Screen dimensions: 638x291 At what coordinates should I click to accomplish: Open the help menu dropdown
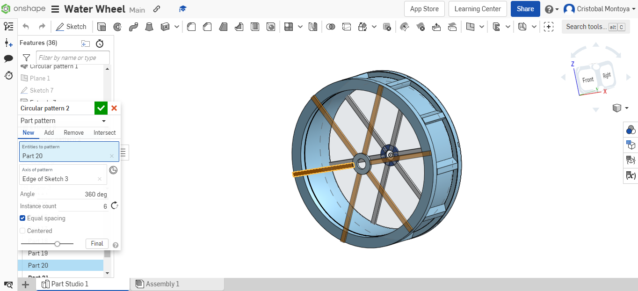[x=552, y=9]
